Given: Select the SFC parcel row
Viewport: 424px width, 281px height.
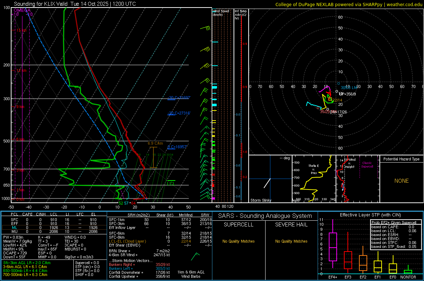Looking at the screenshot, I should click(54, 220).
